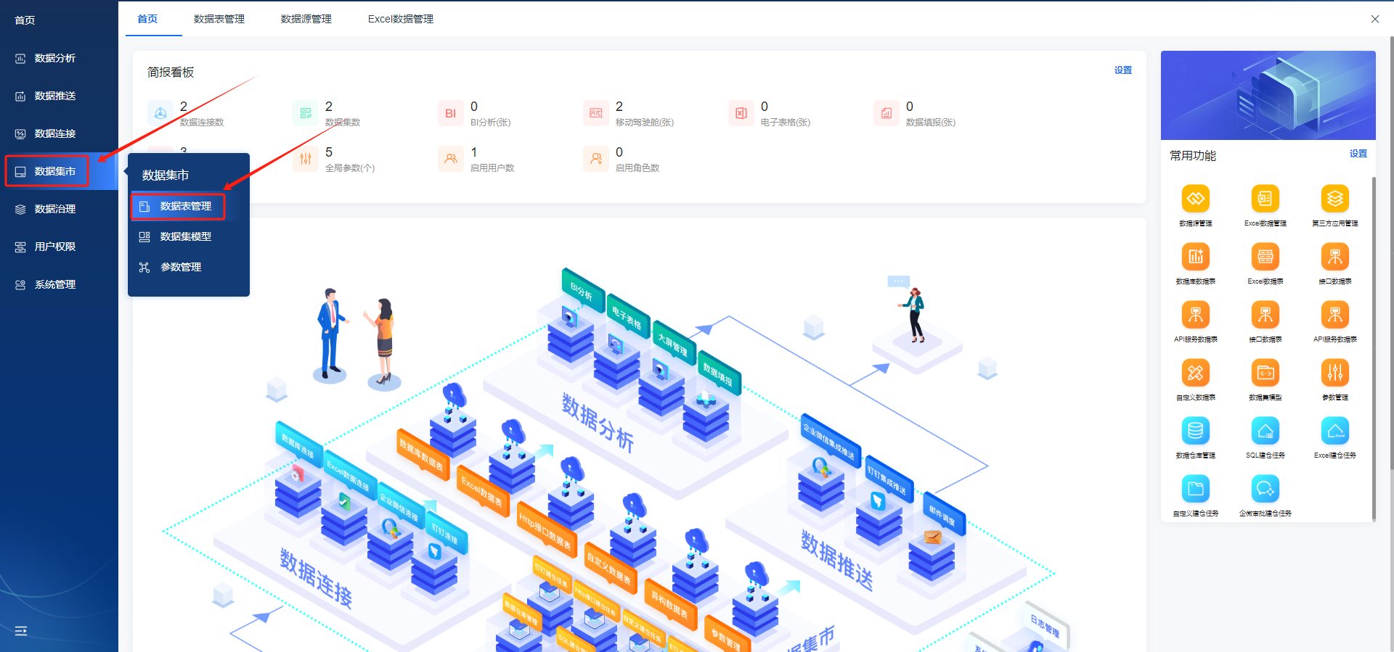Click the 电子表格(张) statistic icon
1394x652 pixels.
[x=741, y=113]
